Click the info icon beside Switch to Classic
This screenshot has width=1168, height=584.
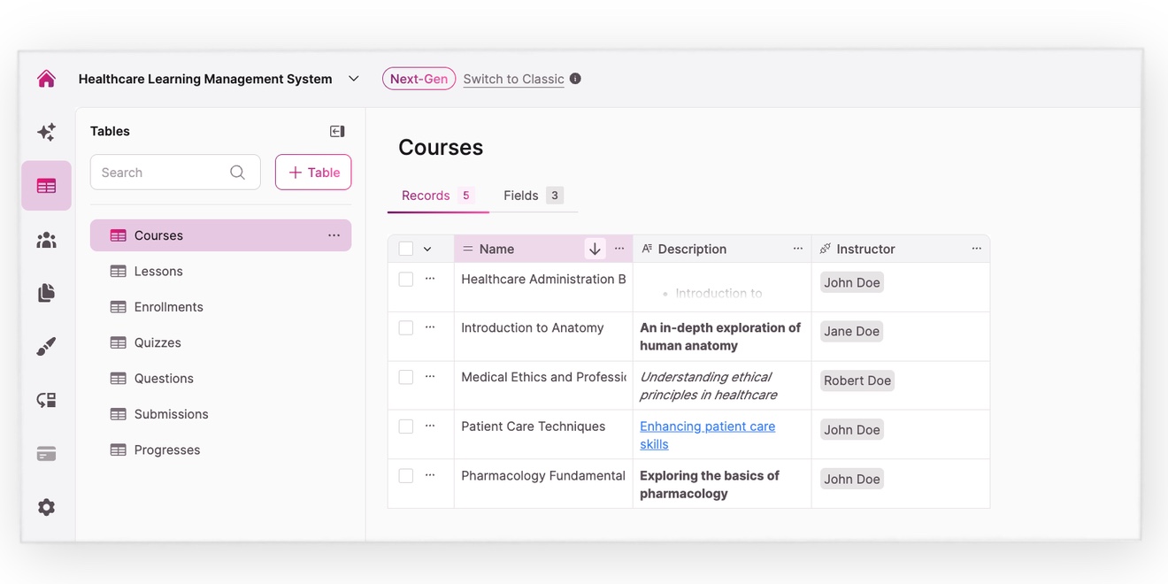pos(575,79)
